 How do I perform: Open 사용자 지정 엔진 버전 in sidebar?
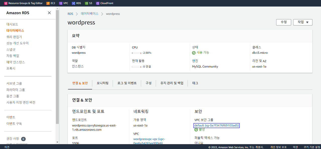[21, 102]
